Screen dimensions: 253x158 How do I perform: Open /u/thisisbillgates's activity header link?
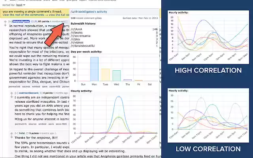(89, 11)
